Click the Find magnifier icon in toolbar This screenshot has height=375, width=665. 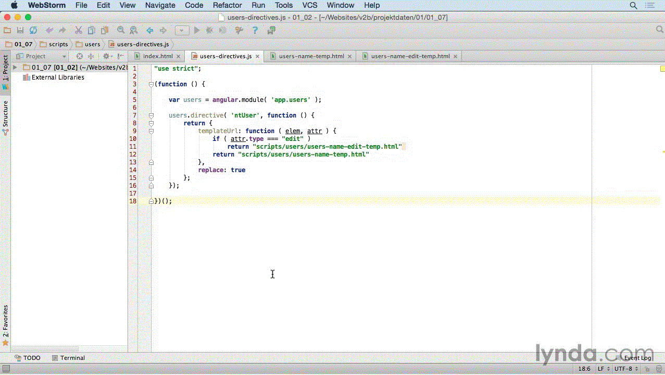coord(121,31)
